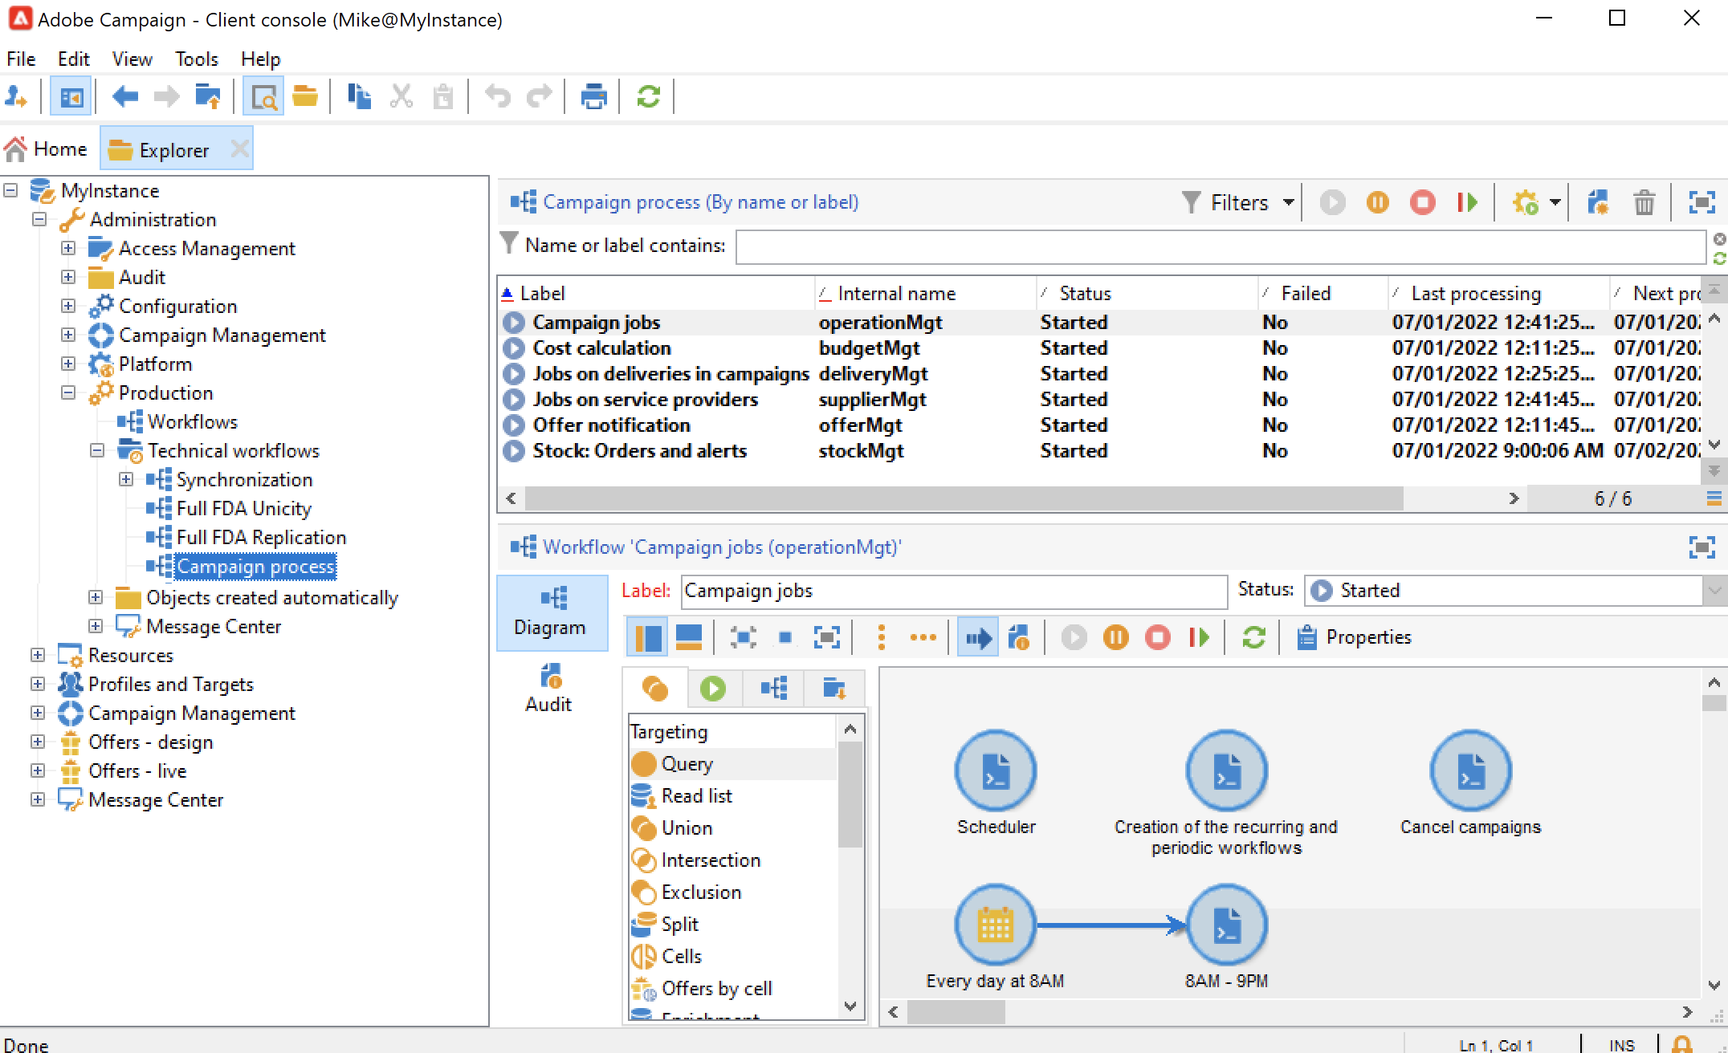Select the Cost calculation workflow row
Viewport: 1728px width, 1053px height.
(x=601, y=348)
